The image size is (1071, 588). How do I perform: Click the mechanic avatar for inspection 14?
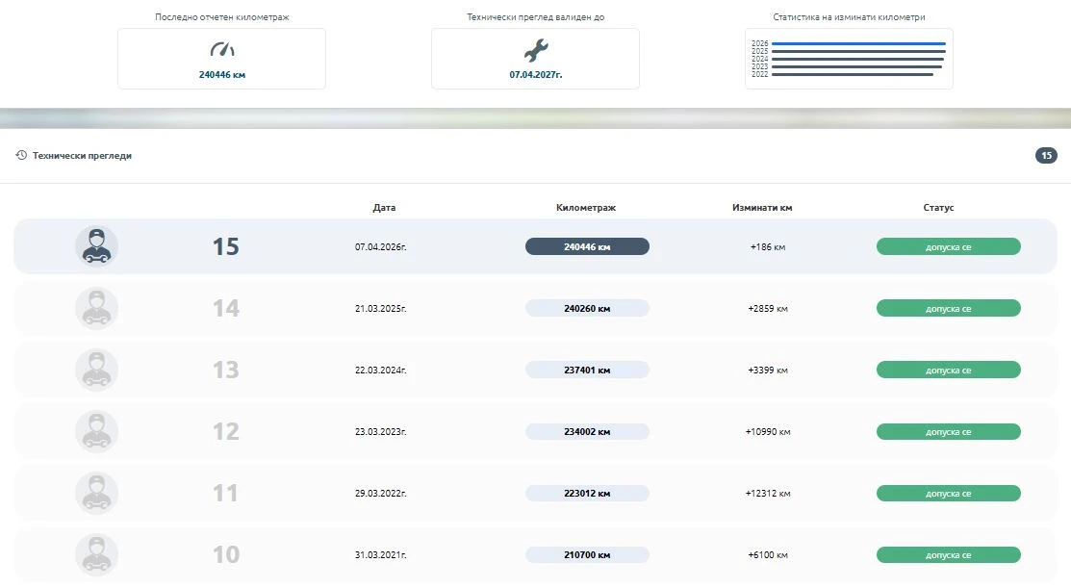tap(96, 308)
